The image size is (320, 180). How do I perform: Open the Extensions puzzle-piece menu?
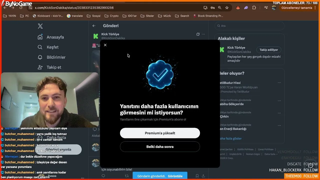(254, 8)
